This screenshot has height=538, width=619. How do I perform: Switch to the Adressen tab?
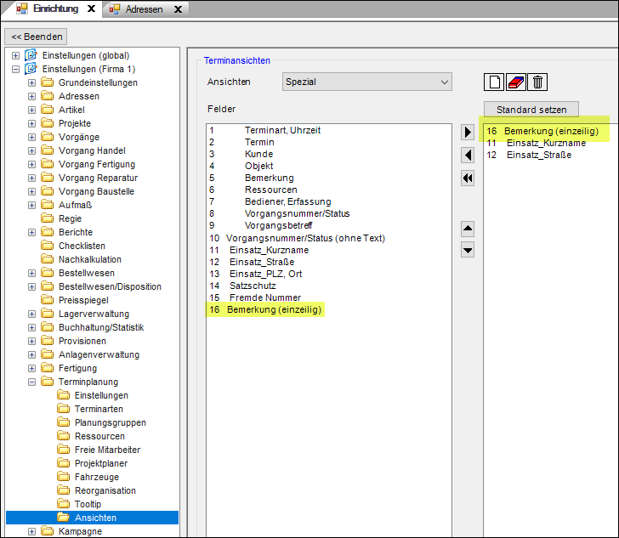pyautogui.click(x=145, y=9)
